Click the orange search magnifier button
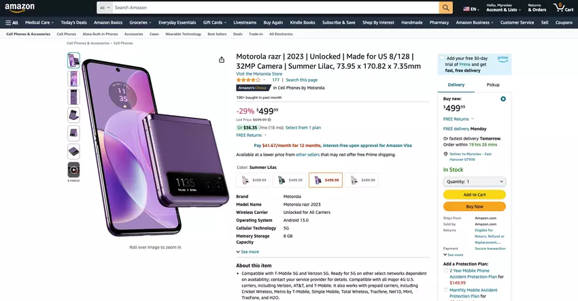The height and width of the screenshot is (301, 578). [x=445, y=7]
